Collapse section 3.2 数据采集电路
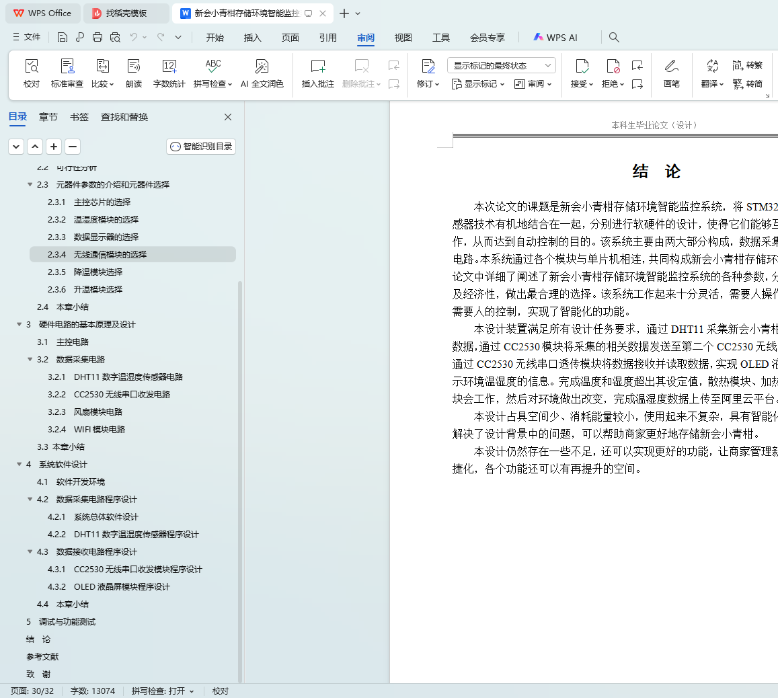The width and height of the screenshot is (778, 698). [x=30, y=359]
